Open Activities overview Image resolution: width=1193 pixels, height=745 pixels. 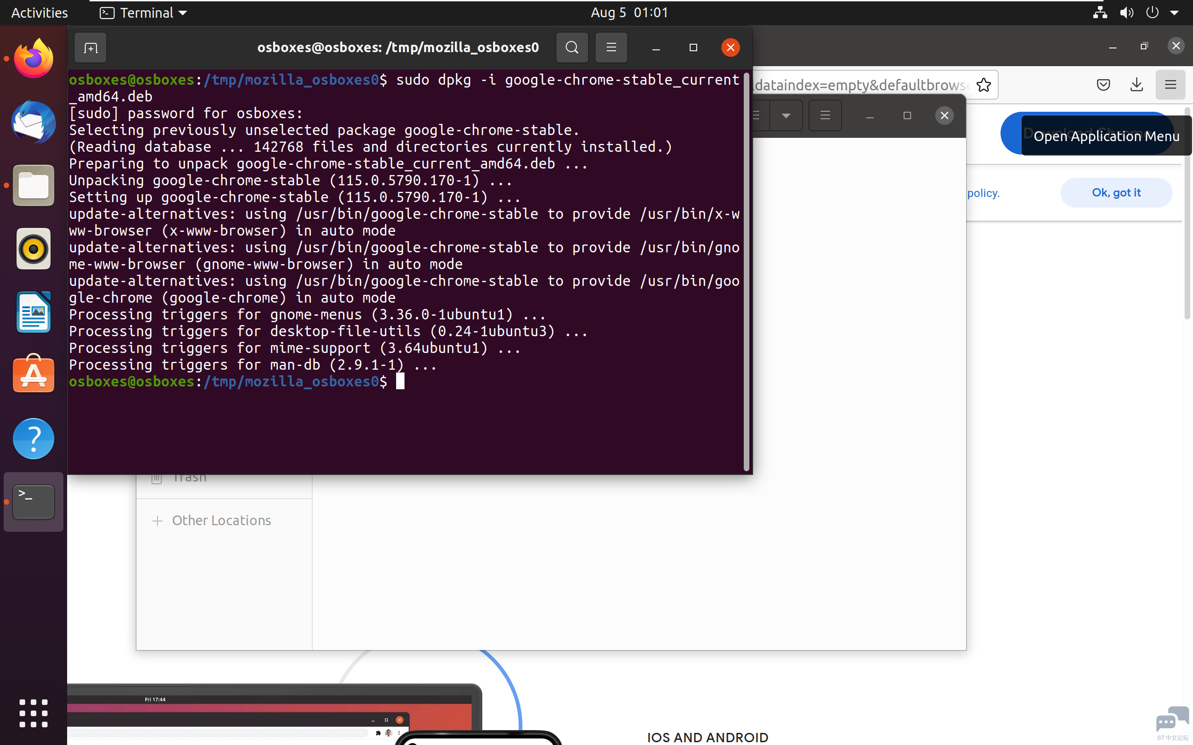click(40, 13)
